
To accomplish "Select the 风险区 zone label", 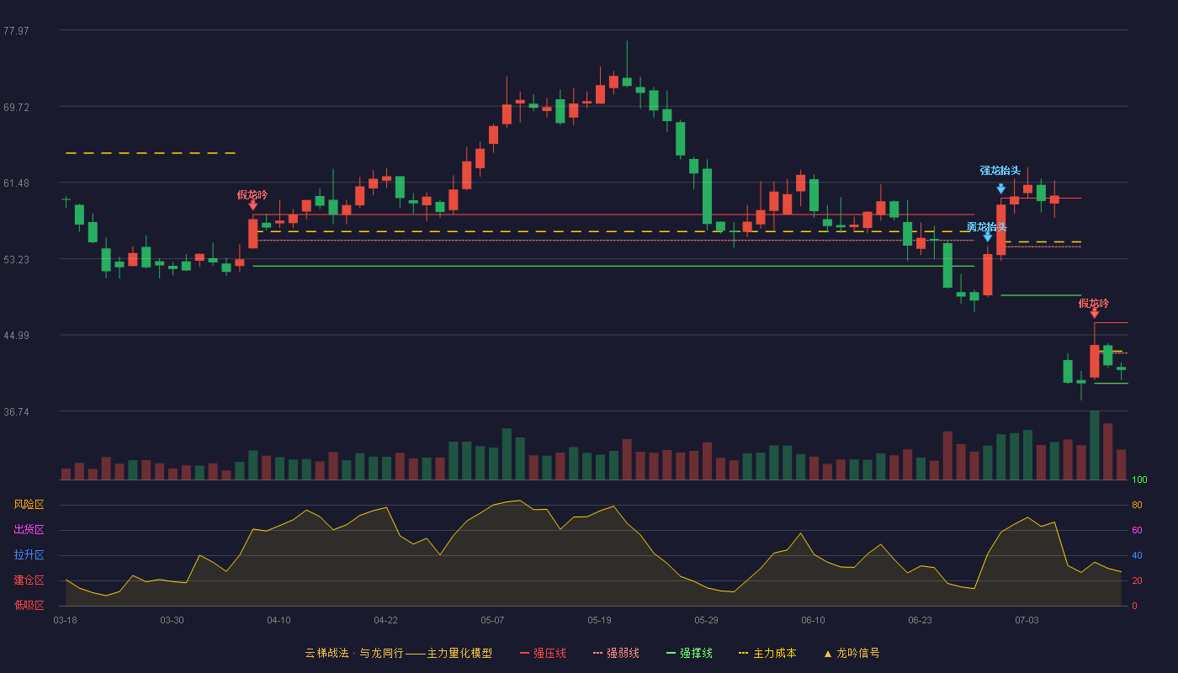I will click(x=29, y=505).
